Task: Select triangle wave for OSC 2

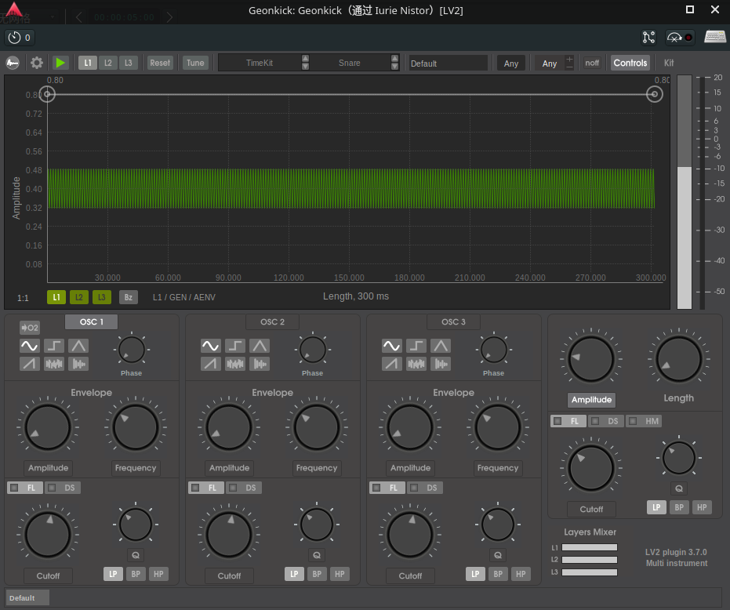Action: pyautogui.click(x=260, y=346)
